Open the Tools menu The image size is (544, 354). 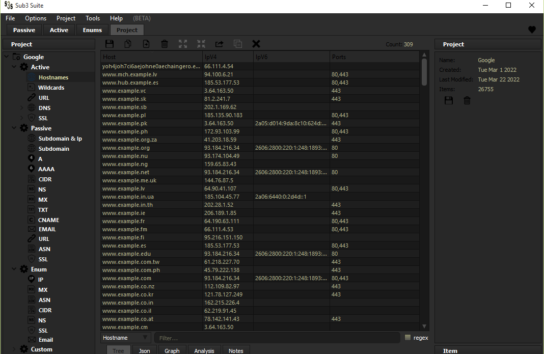[x=93, y=18]
